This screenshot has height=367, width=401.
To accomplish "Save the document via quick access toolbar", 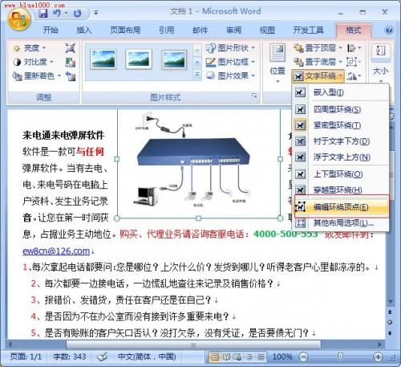I will click(43, 13).
